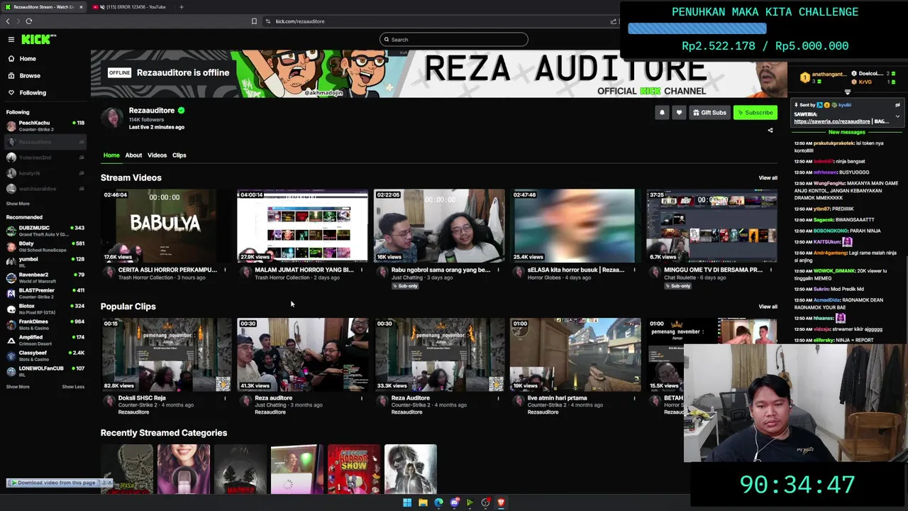Open options menu for live atmin hari prtama clip

634,398
